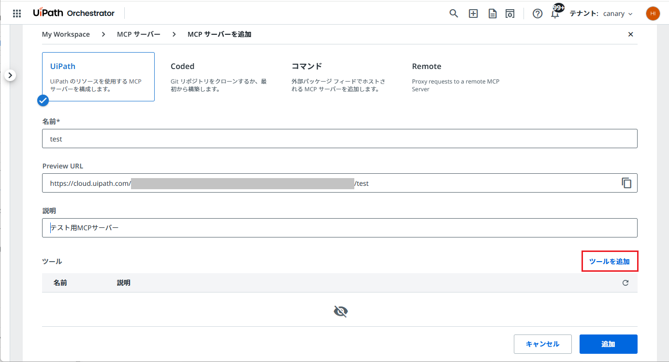
Task: Click the Preview URL label
Action: click(x=63, y=166)
